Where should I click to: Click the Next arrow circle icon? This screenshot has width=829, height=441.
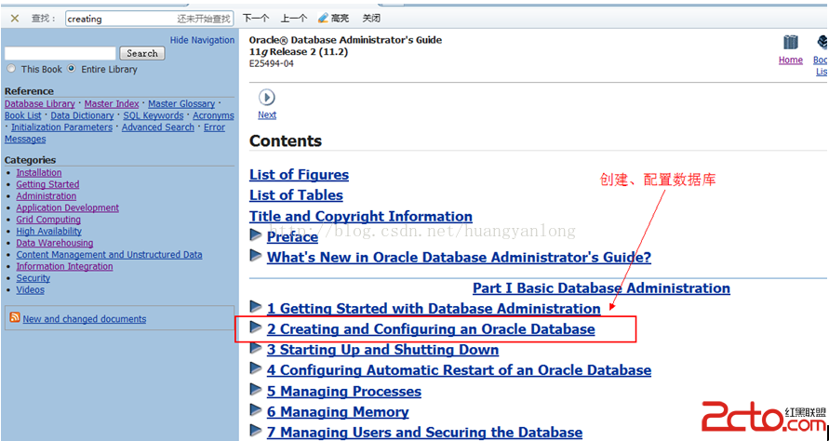(x=267, y=98)
